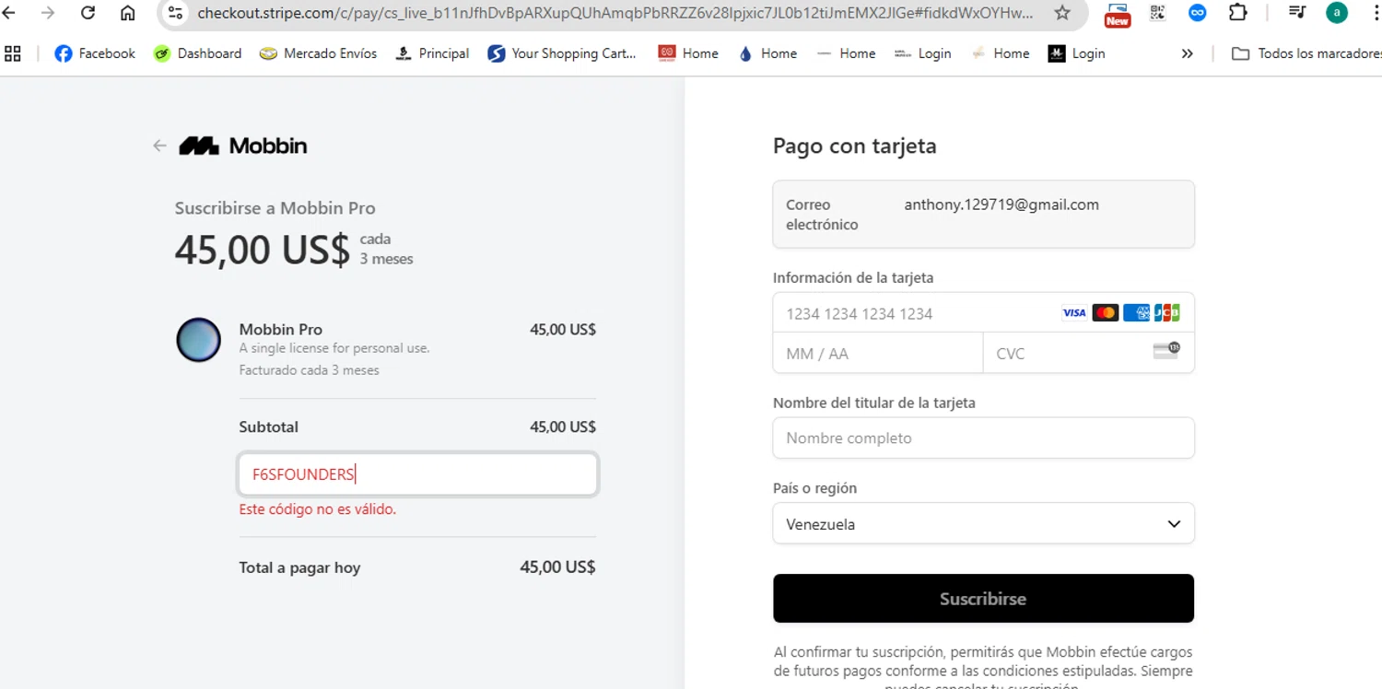1382x689 pixels.
Task: Show hidden bookmarks with double chevron
Action: 1187,53
